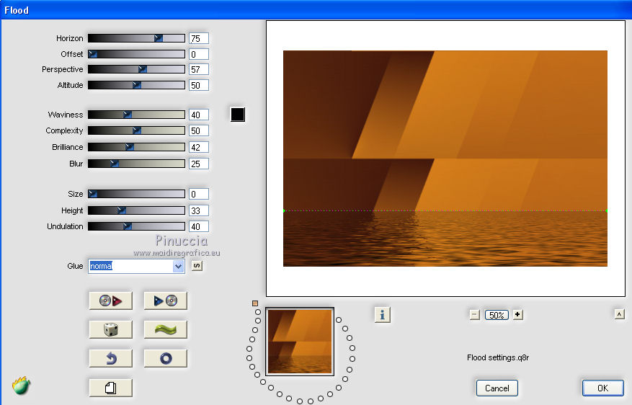632x405 pixels.
Task: Click the large flood preview image
Action: click(445, 159)
